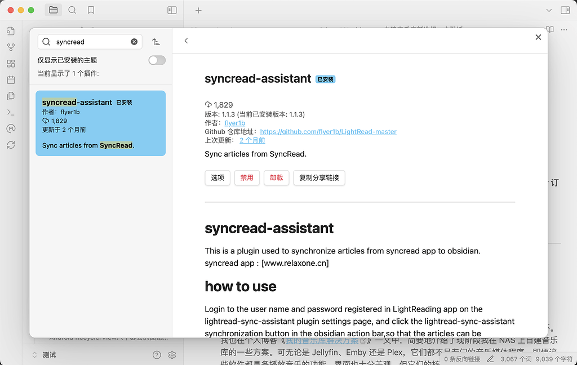Open the file explorer tab icon
The image size is (577, 365).
[x=53, y=10]
